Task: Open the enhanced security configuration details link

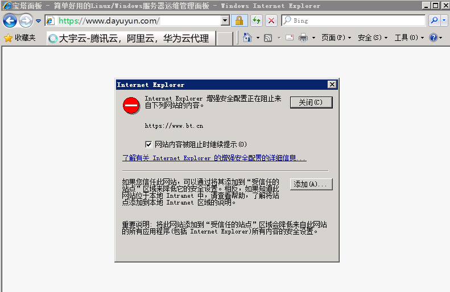Action: tap(214, 158)
